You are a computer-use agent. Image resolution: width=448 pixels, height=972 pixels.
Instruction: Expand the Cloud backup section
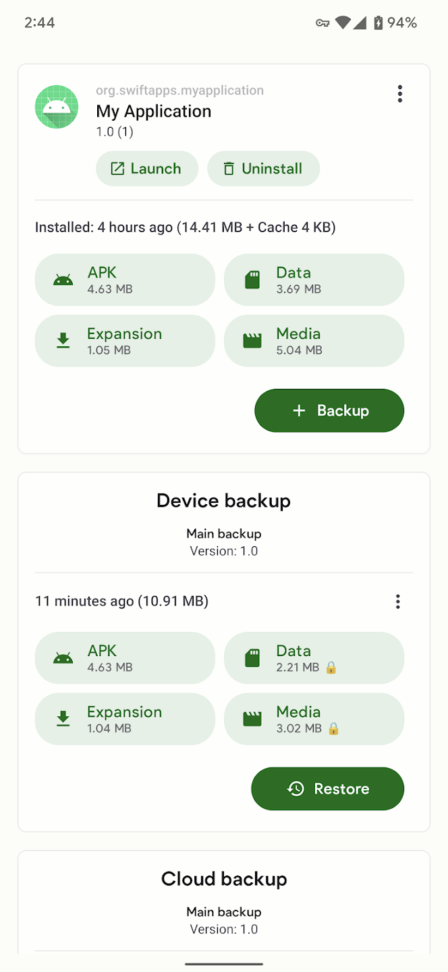[223, 879]
